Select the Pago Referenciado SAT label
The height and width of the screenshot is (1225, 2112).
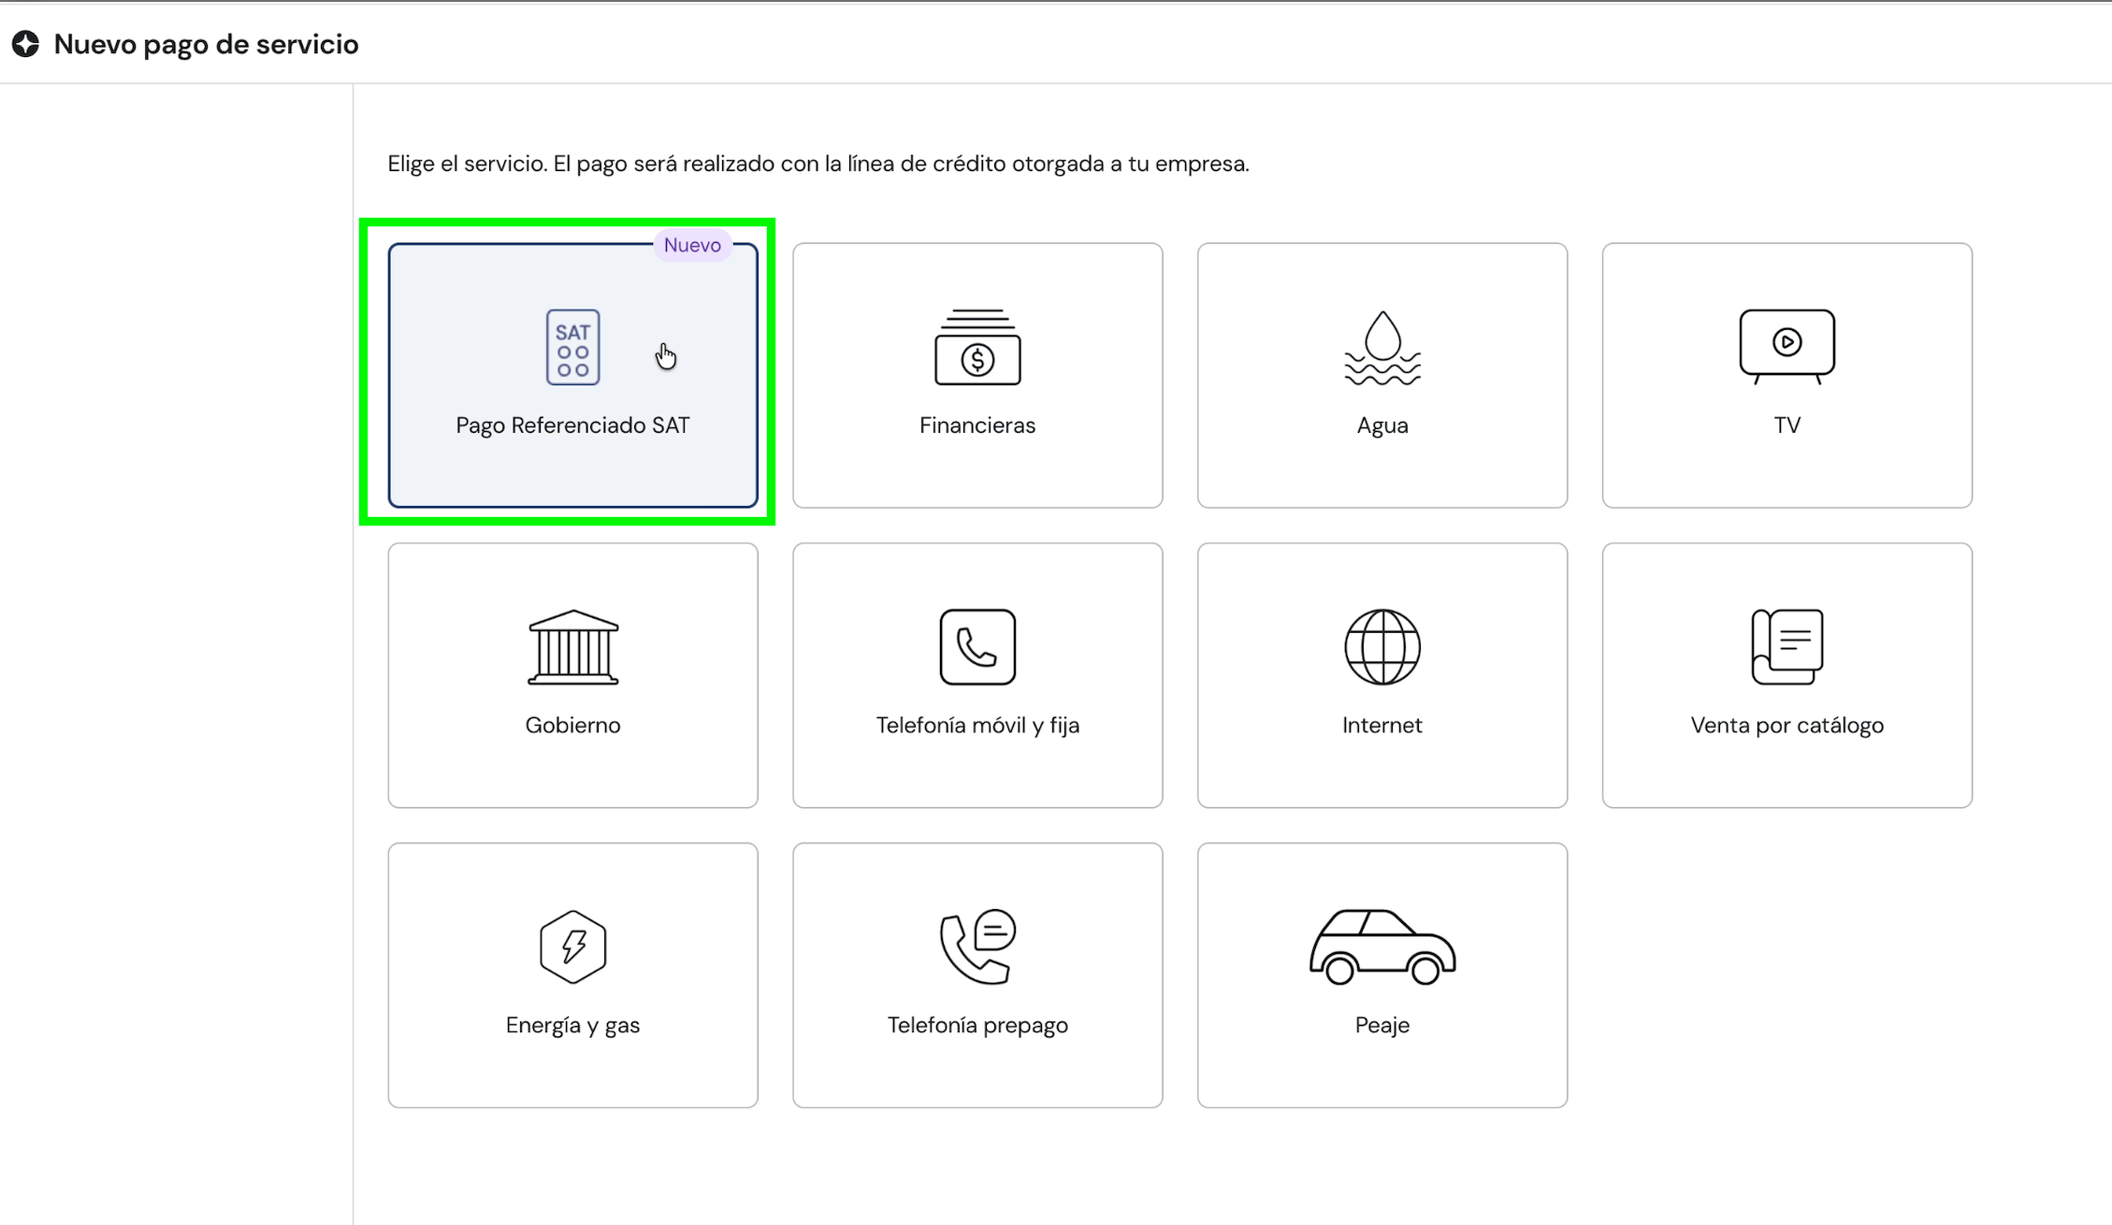(572, 425)
